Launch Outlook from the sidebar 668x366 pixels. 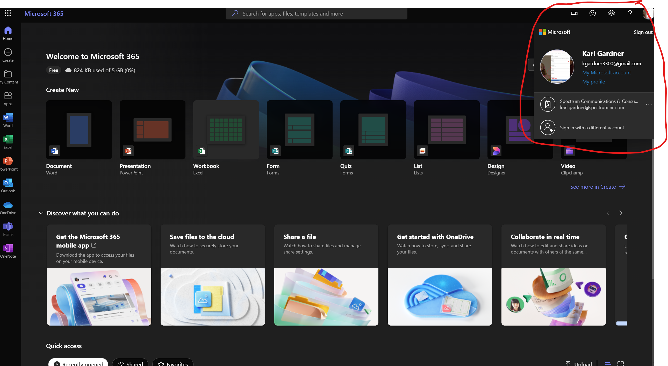(8, 186)
